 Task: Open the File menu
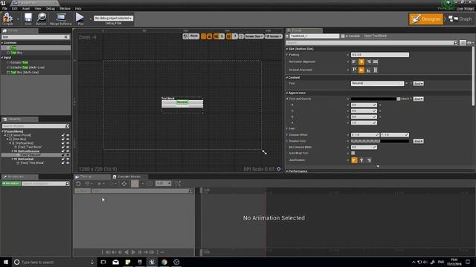(x=4, y=8)
